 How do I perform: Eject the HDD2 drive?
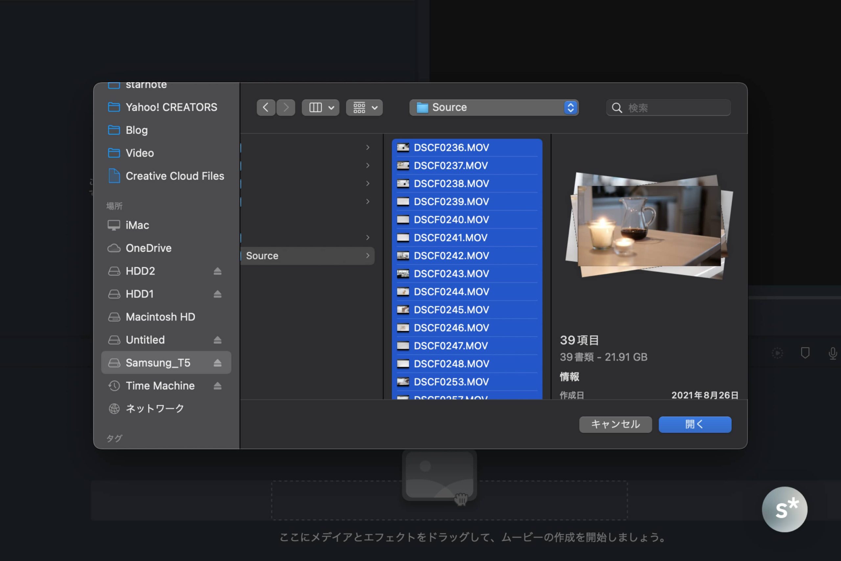tap(217, 271)
